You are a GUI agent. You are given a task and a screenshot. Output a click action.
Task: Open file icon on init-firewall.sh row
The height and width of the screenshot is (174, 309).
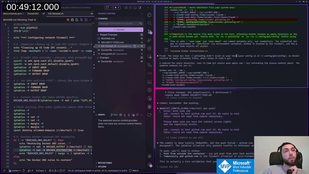pos(135,46)
